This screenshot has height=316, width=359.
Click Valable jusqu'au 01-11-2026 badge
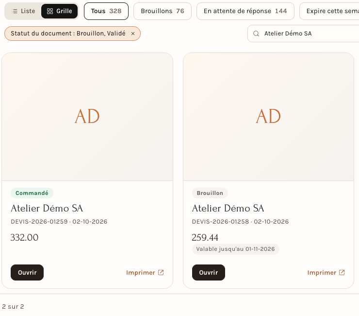(235, 249)
